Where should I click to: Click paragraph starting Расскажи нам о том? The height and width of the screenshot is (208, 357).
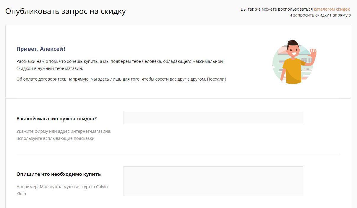click(x=120, y=65)
